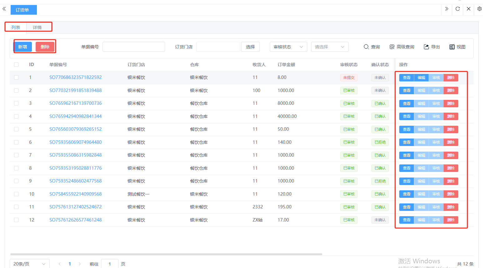Toggle the select-all checkbox in table header

tap(16, 65)
